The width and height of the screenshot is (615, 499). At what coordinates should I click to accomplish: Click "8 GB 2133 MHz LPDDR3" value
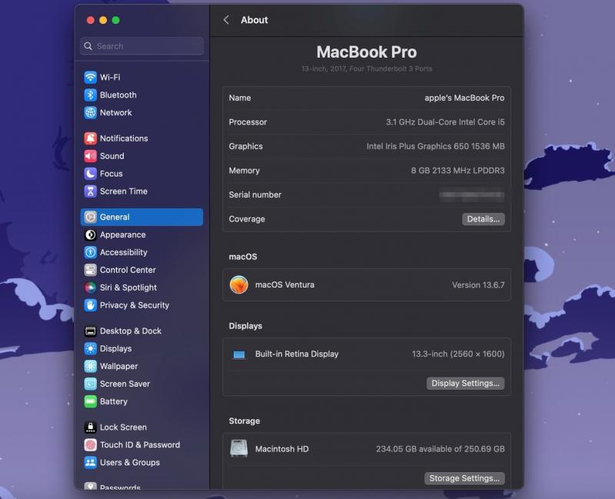pyautogui.click(x=457, y=171)
